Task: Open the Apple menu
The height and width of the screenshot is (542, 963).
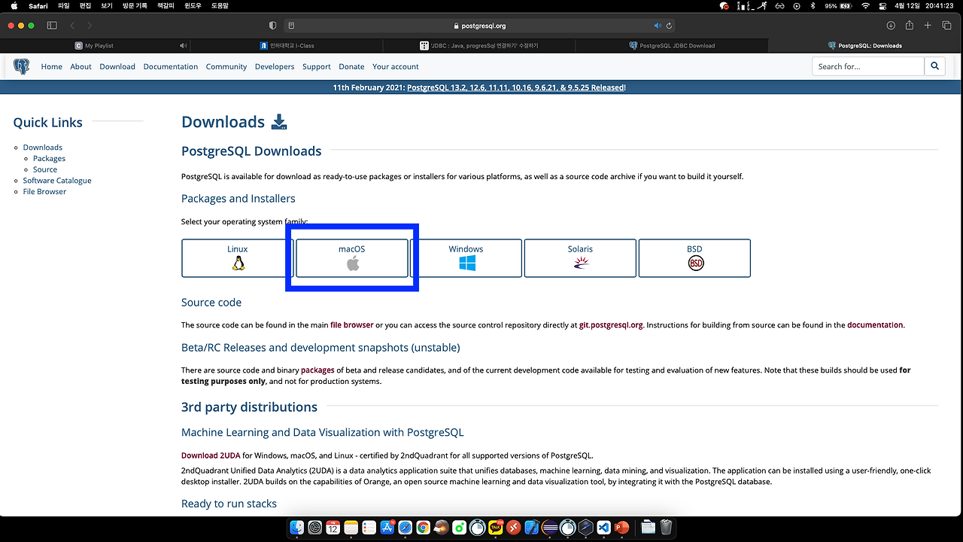Action: coord(14,5)
